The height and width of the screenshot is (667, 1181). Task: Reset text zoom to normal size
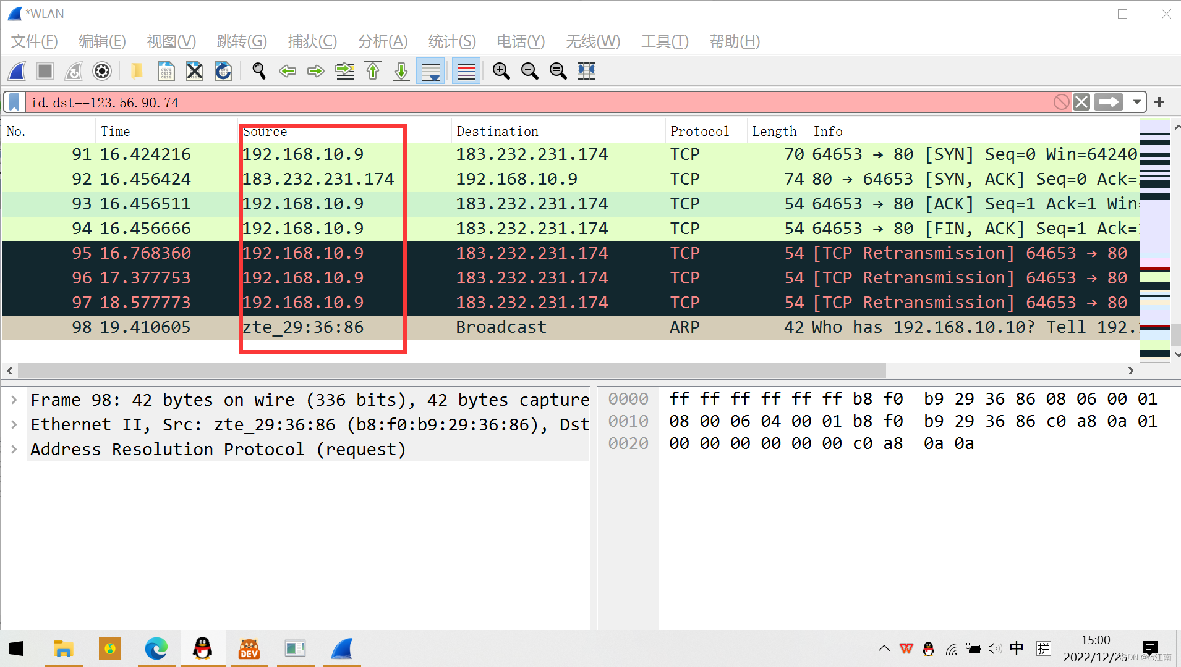[558, 71]
